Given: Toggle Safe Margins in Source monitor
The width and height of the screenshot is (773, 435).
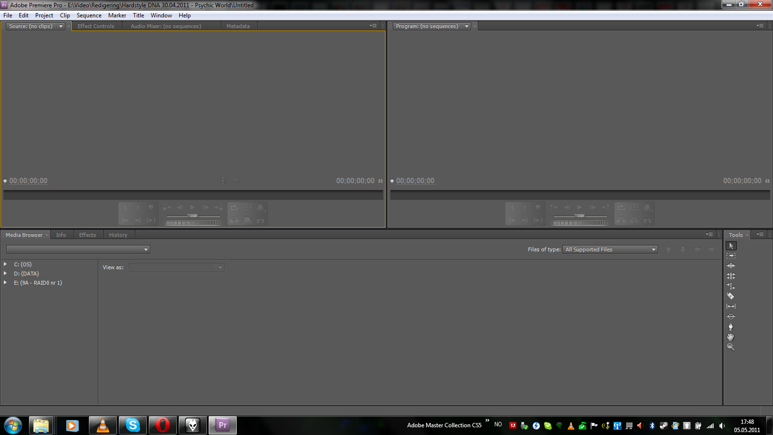Looking at the screenshot, I should tap(247, 207).
